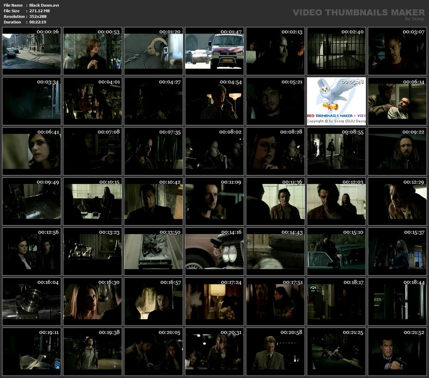Select the frame timed 00:20:58
The height and width of the screenshot is (378, 429).
point(275,352)
